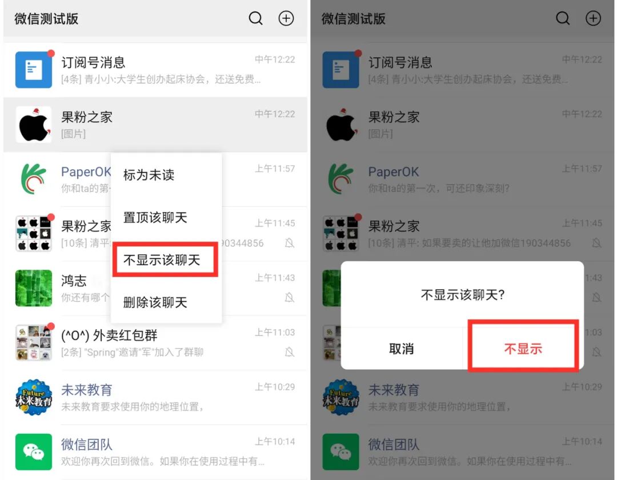Screen dimensions: 617x480
Task: Tap muted bell icon on 鸿志 chat row
Action: pos(290,297)
